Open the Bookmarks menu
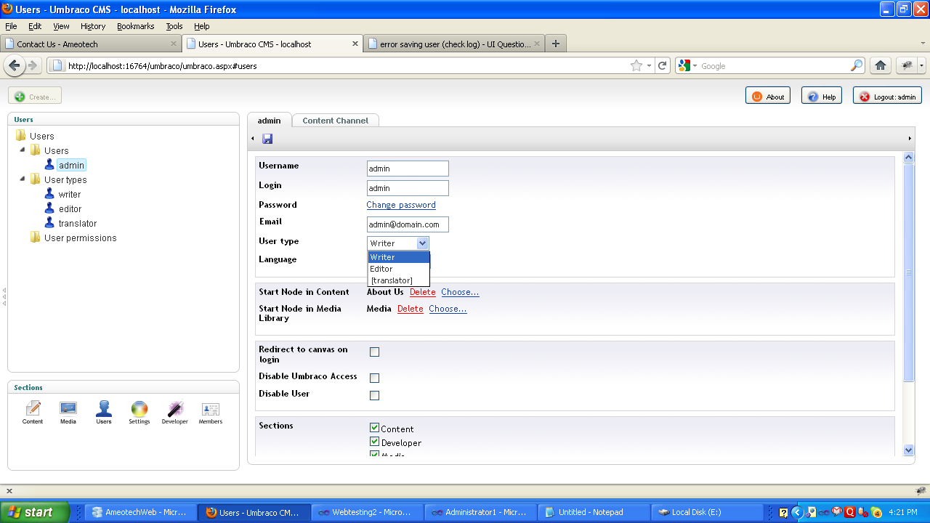The height and width of the screenshot is (523, 930). 136,26
